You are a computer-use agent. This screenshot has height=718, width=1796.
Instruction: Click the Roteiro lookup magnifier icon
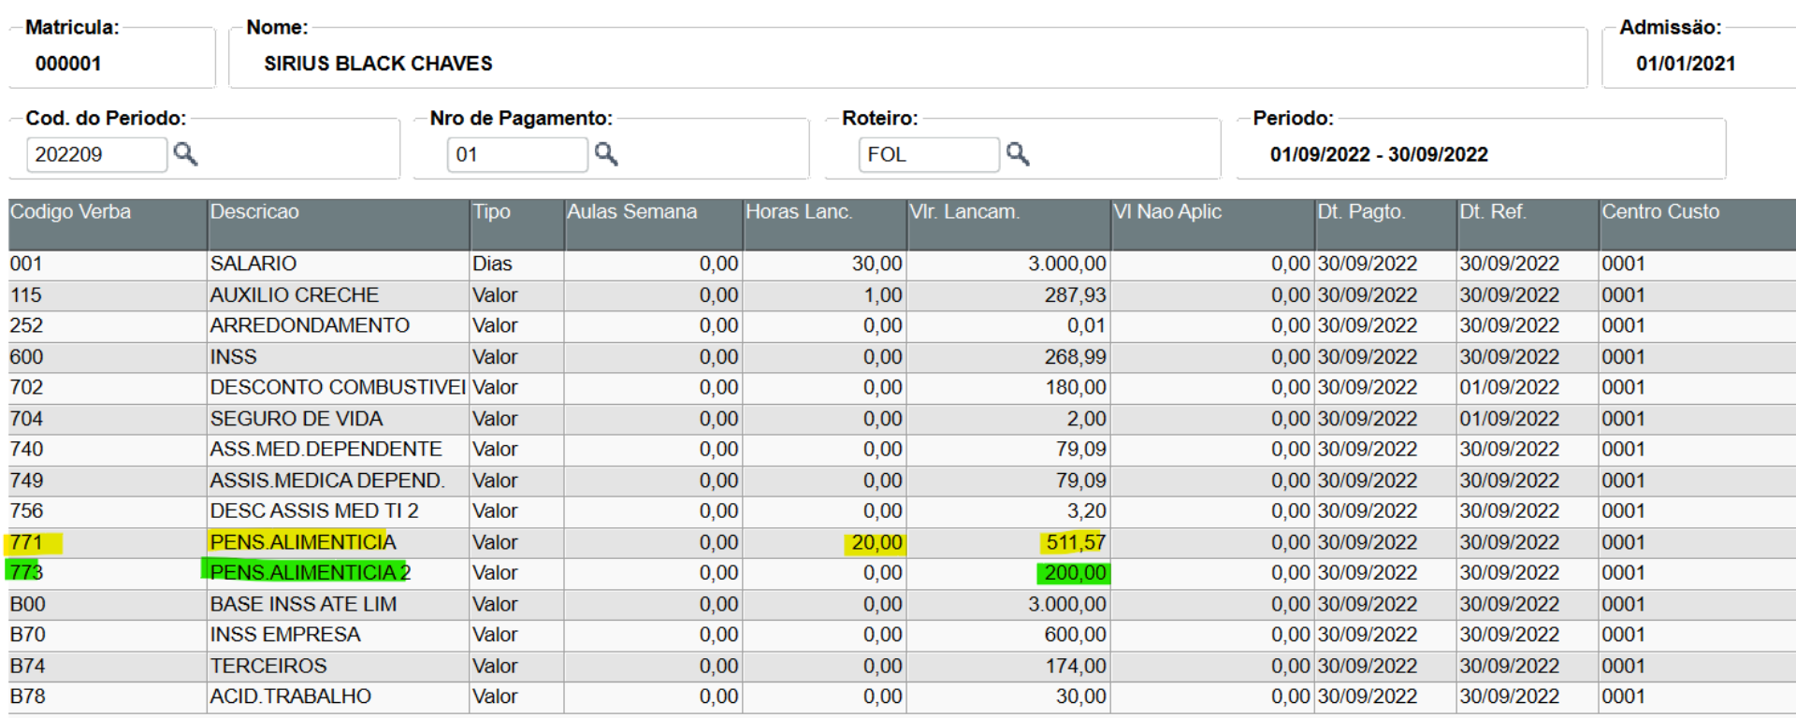[1018, 153]
